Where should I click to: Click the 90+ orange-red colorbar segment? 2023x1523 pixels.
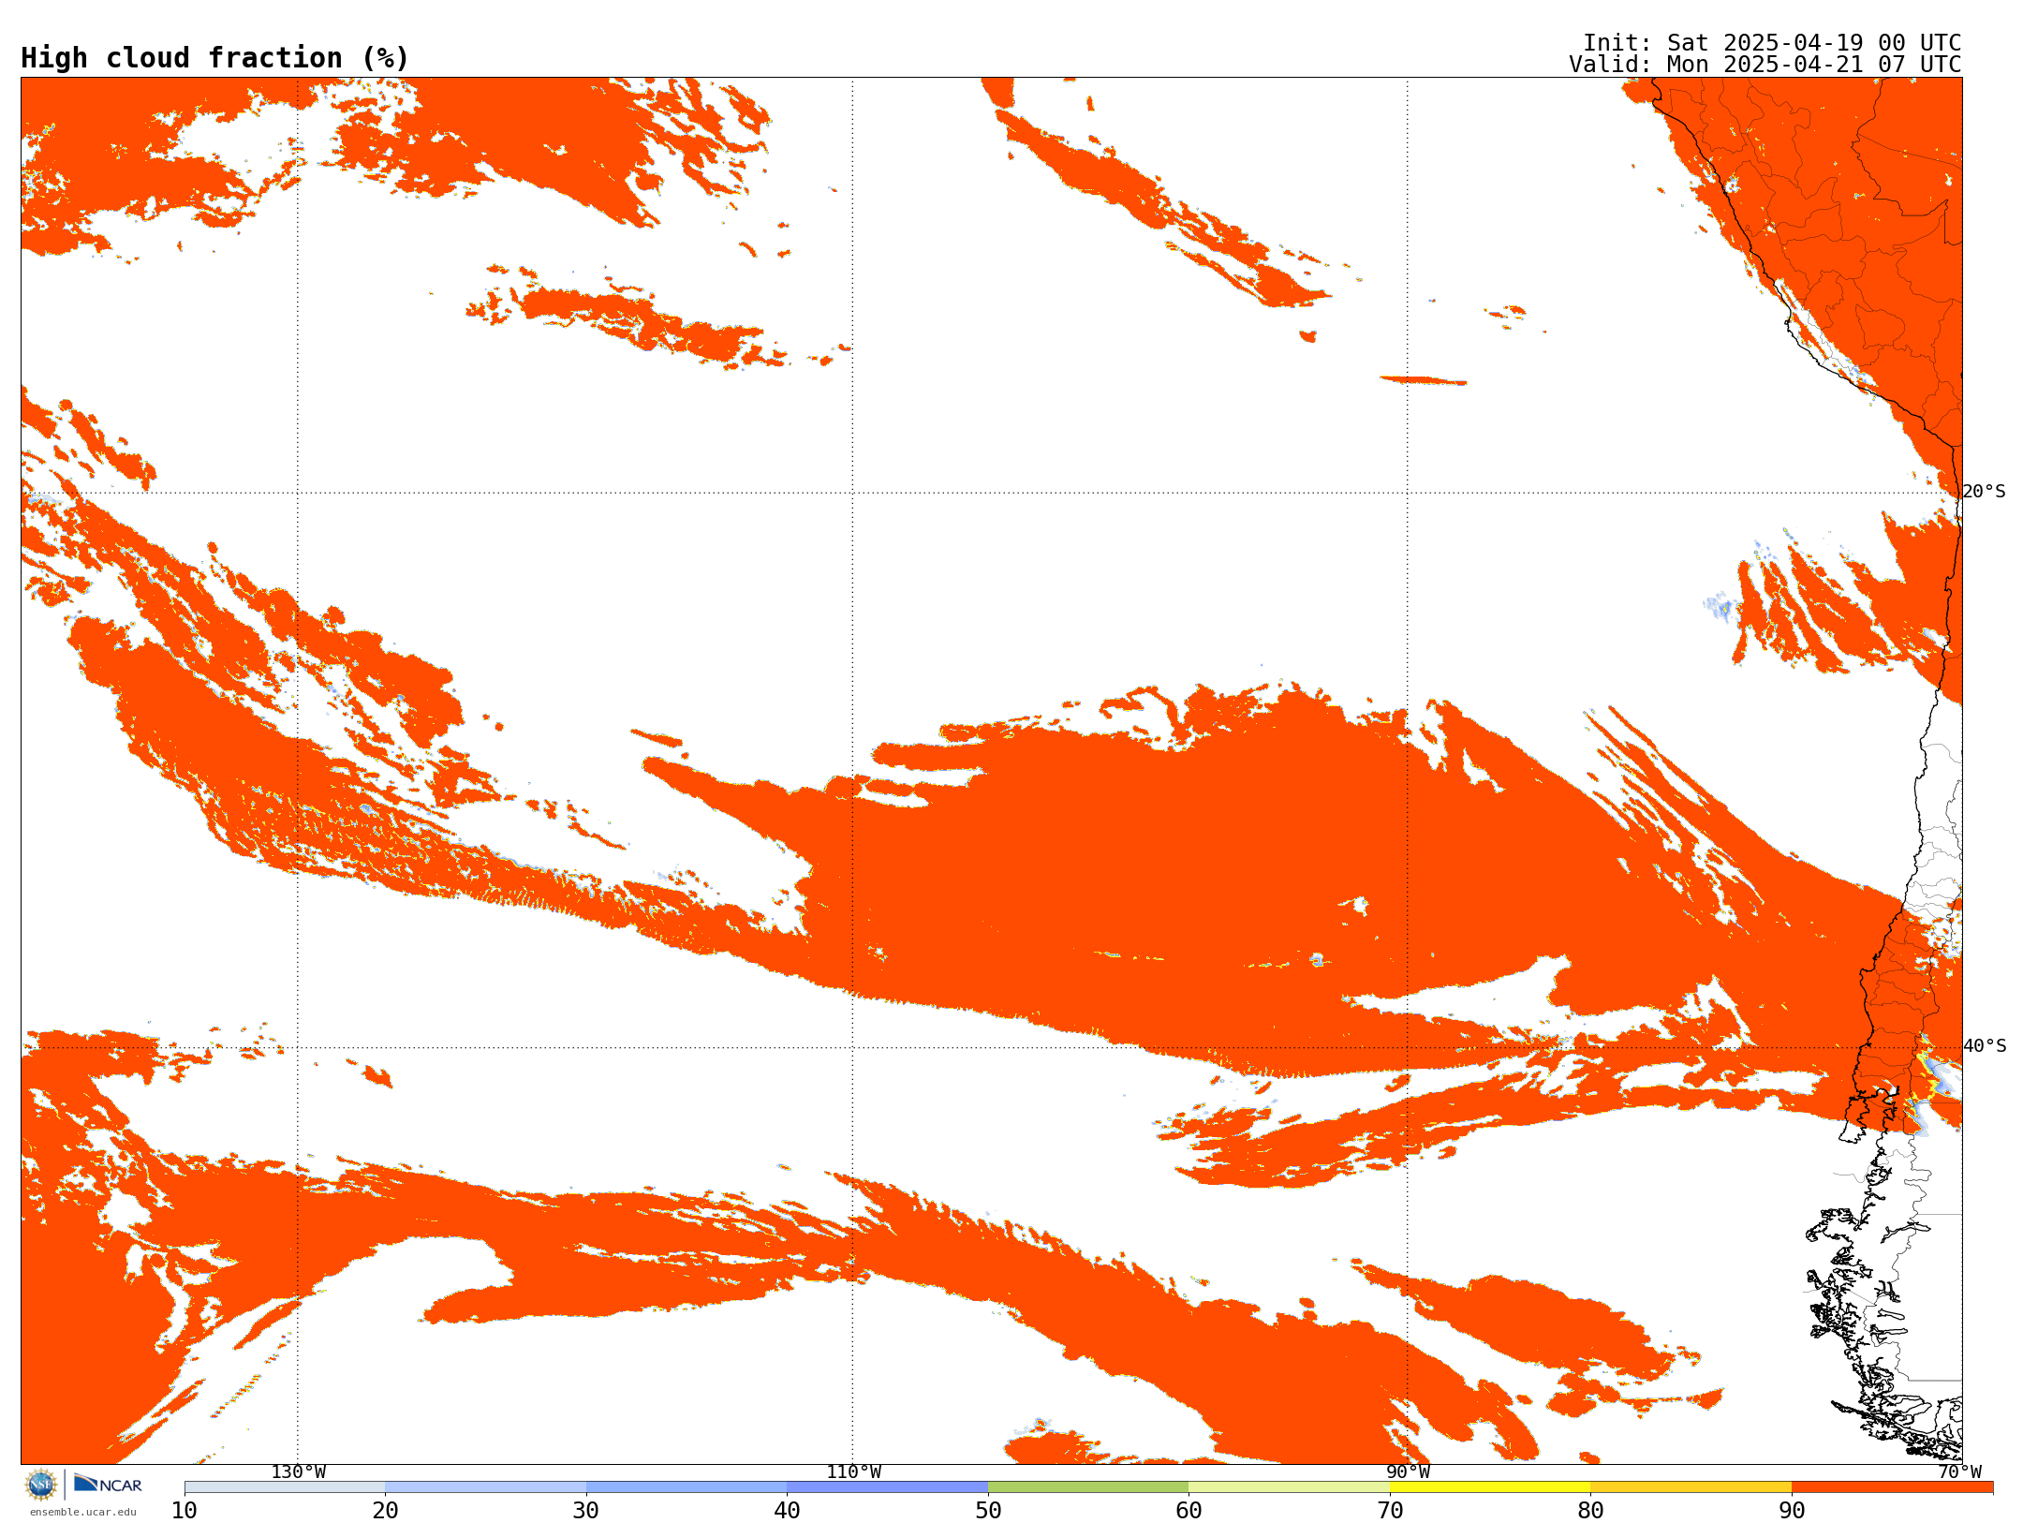point(1892,1487)
